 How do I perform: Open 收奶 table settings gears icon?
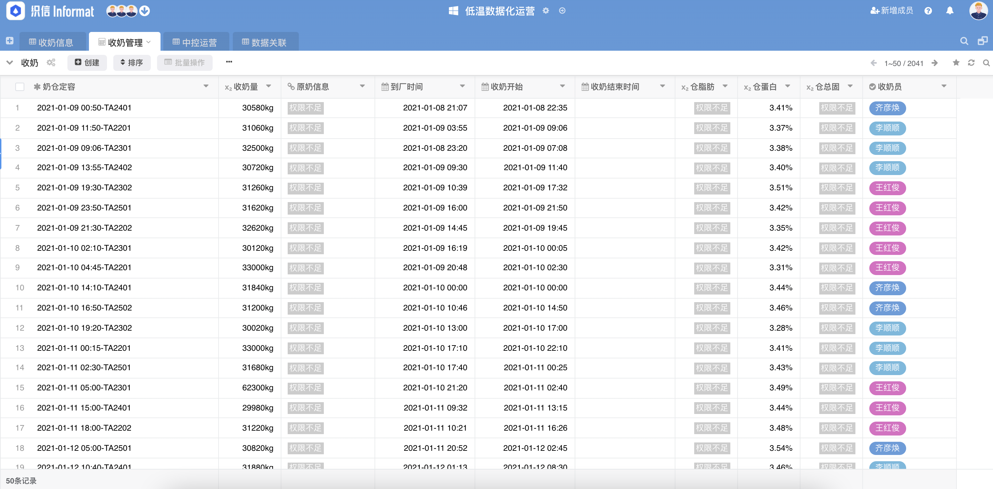51,63
